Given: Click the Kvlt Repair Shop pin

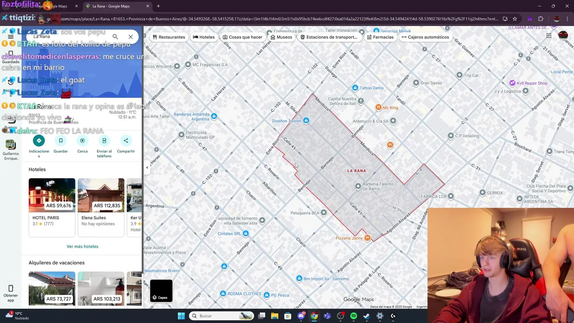Looking at the screenshot, I should coord(512,83).
